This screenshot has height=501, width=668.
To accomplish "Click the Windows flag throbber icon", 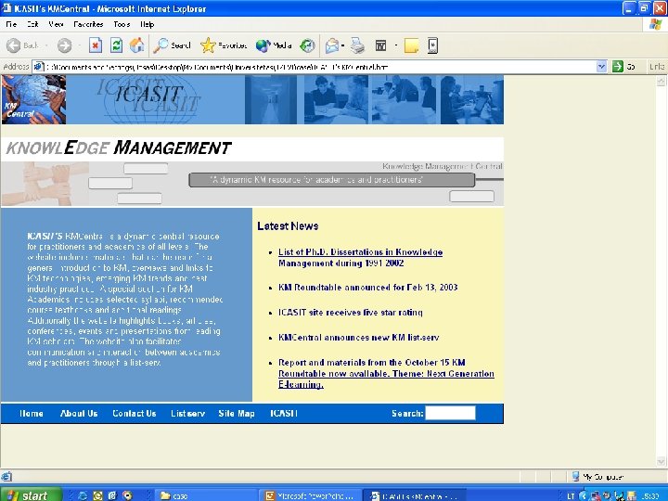I will [x=656, y=24].
